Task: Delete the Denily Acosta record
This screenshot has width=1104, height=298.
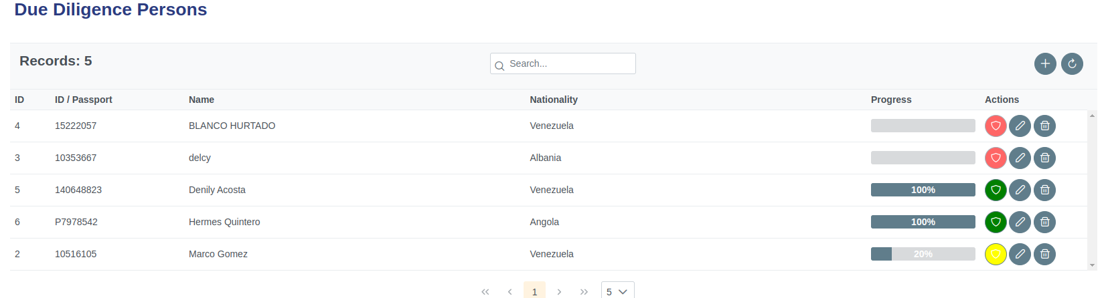Action: pos(1044,190)
